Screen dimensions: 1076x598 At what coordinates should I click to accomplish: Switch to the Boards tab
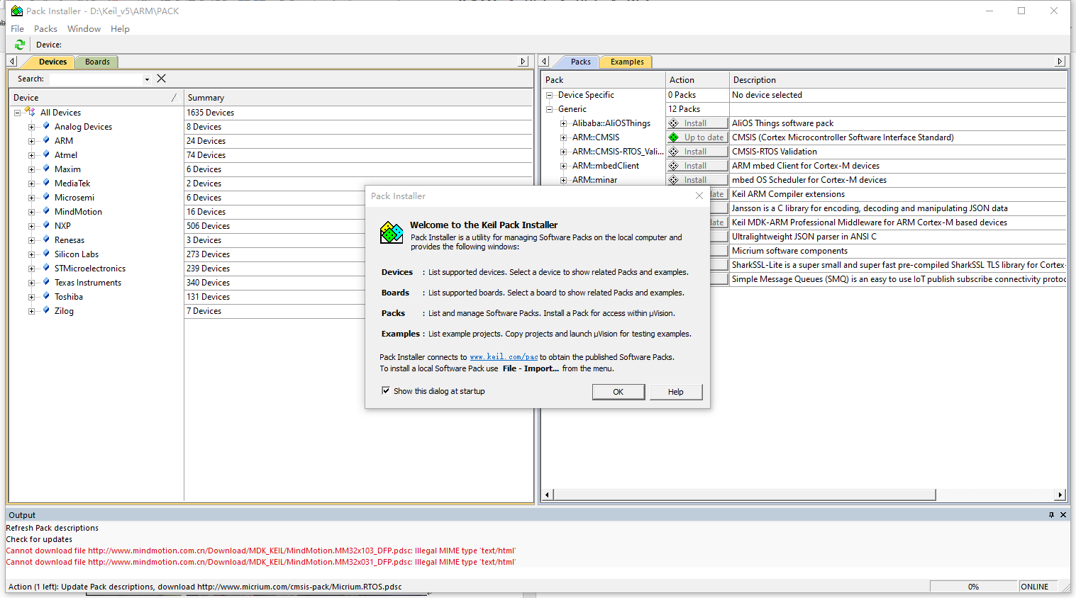(97, 62)
